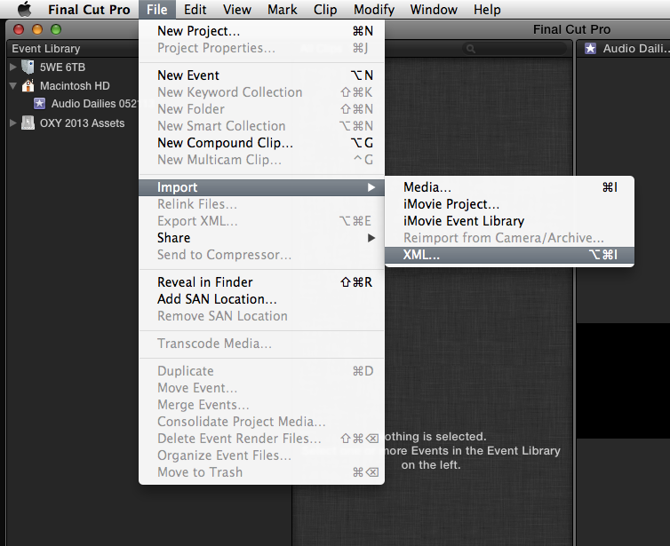Select Add SAN Location… menu item
Viewport: 670px width, 546px height.
pyautogui.click(x=261, y=299)
